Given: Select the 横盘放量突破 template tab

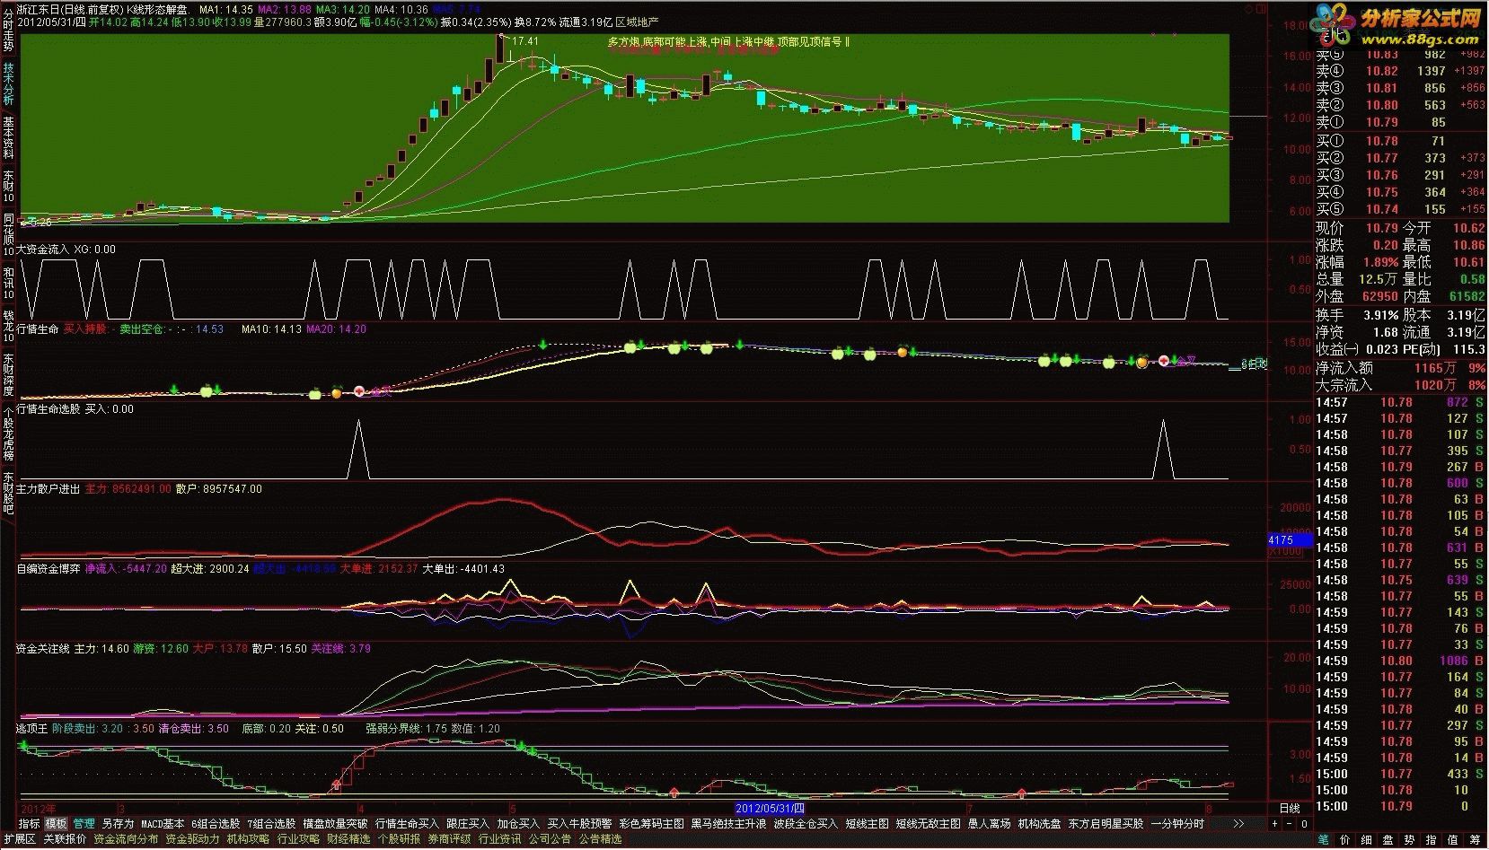Looking at the screenshot, I should click(335, 823).
